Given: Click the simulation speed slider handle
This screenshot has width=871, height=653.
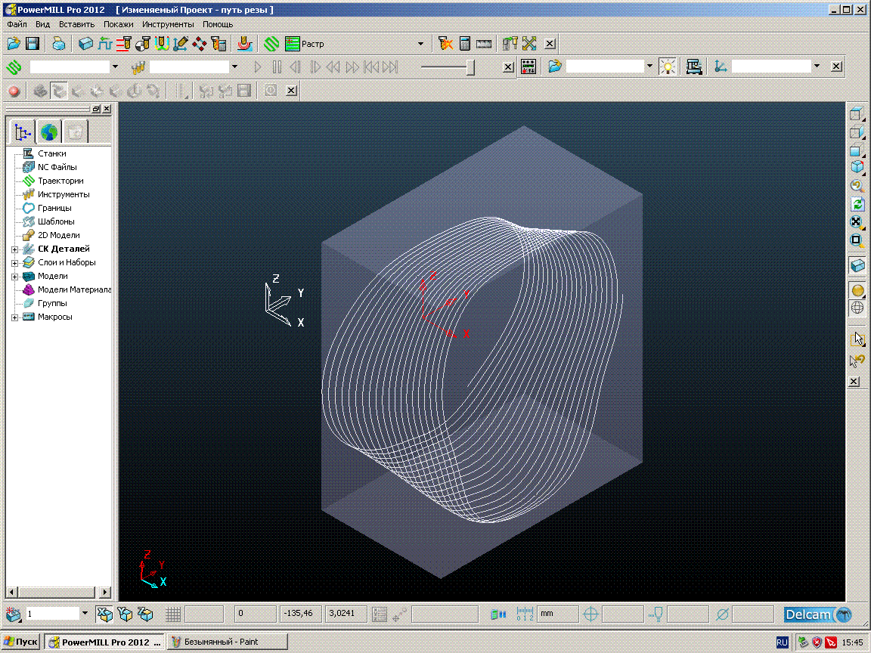Looking at the screenshot, I should click(x=470, y=67).
